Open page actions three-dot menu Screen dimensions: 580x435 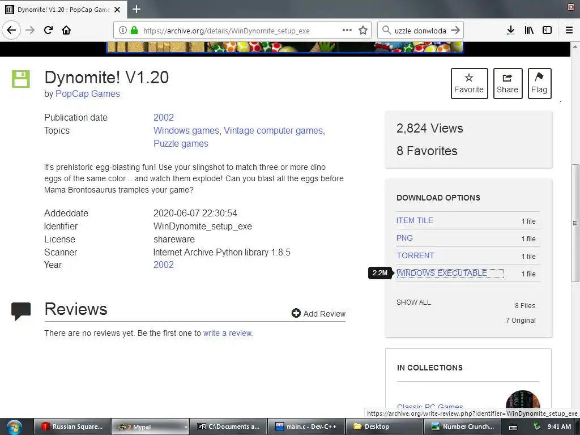(x=347, y=30)
